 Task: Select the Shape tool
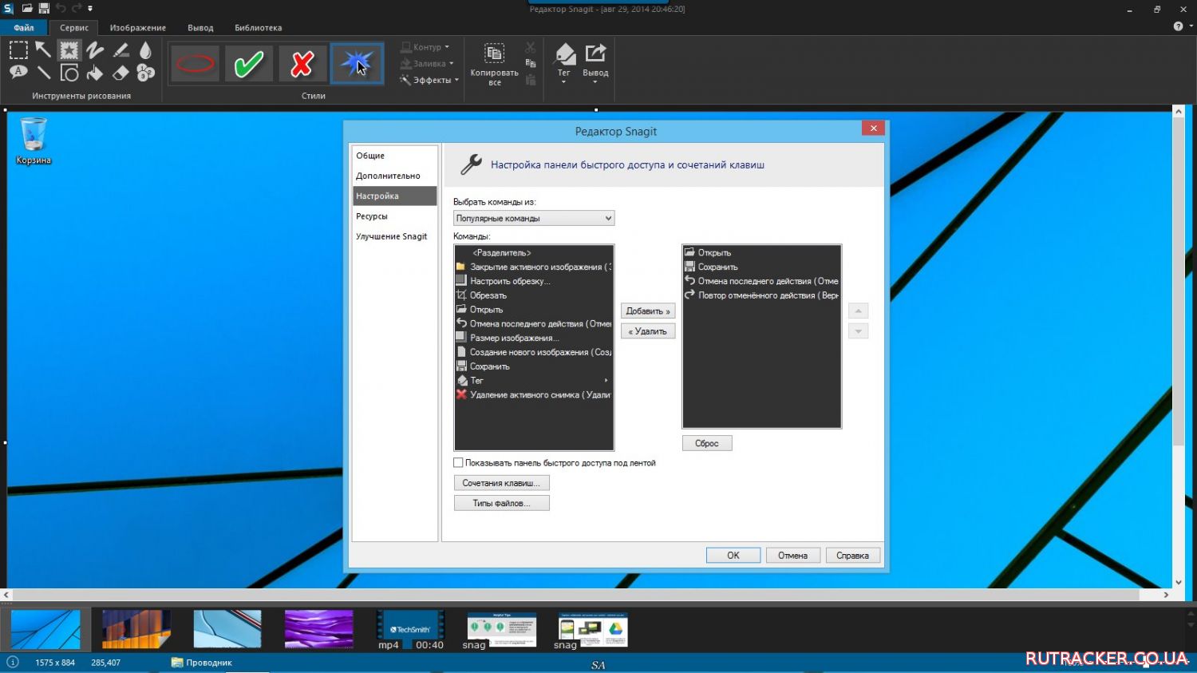coord(69,73)
